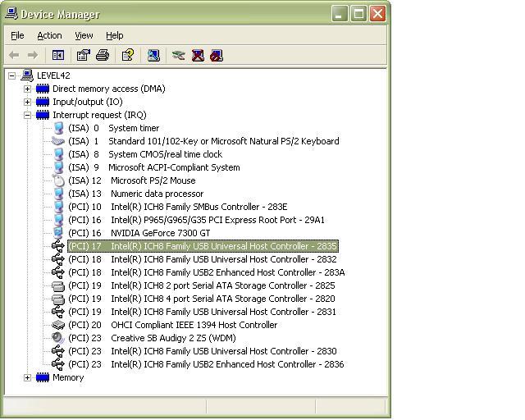Open the Action menu
The image size is (525, 420).
point(49,35)
